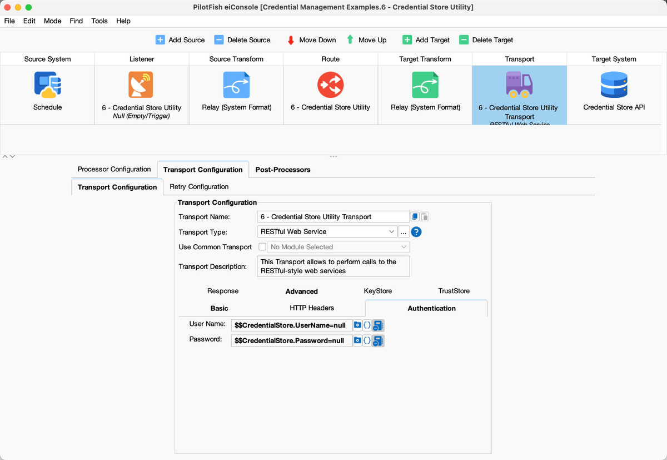Viewport: 667px width, 460px height.
Task: Select the Source Transform relay icon
Action: (x=236, y=85)
